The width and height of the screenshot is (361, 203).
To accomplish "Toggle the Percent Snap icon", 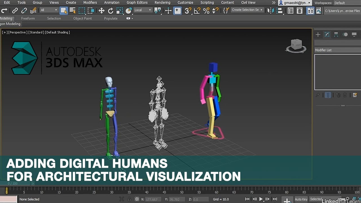I will pyautogui.click(x=206, y=11).
